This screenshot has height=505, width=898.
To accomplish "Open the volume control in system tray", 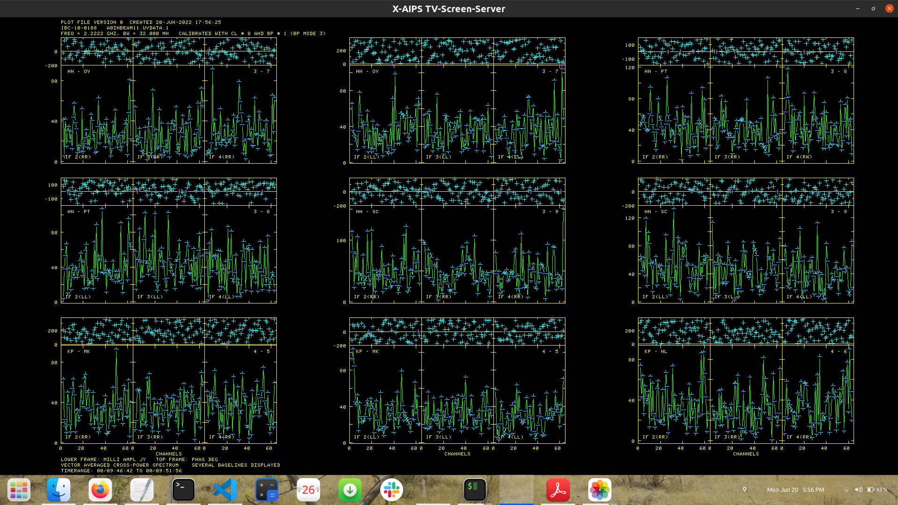I will [858, 490].
